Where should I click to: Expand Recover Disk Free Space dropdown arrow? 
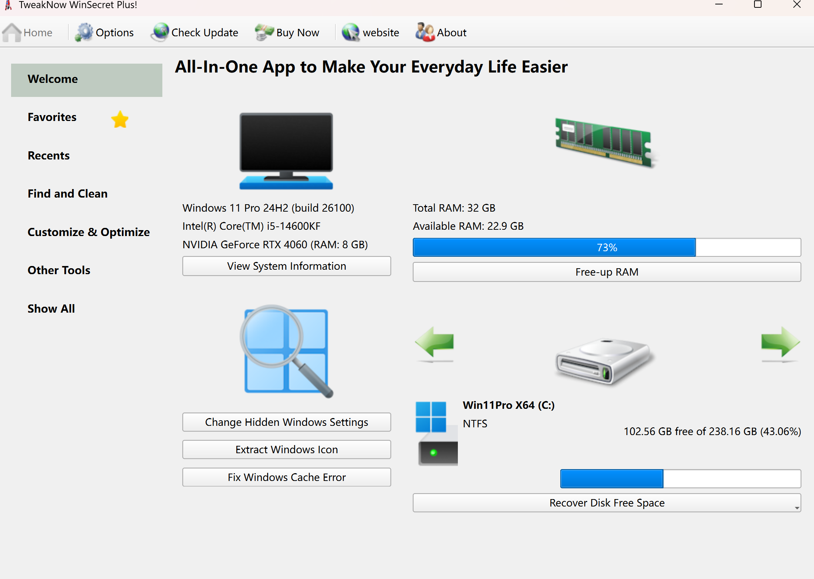coord(797,508)
